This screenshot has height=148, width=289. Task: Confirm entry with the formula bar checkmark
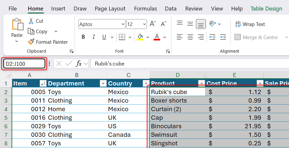point(69,64)
